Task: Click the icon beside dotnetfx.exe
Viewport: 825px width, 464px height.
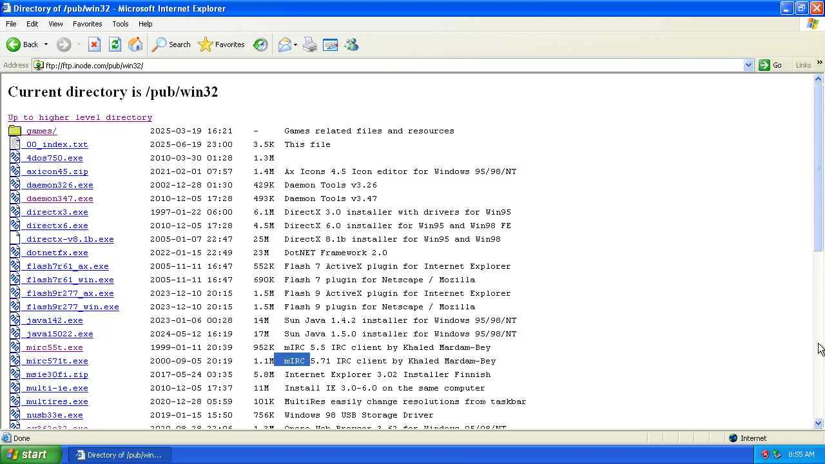Action: [x=15, y=253]
